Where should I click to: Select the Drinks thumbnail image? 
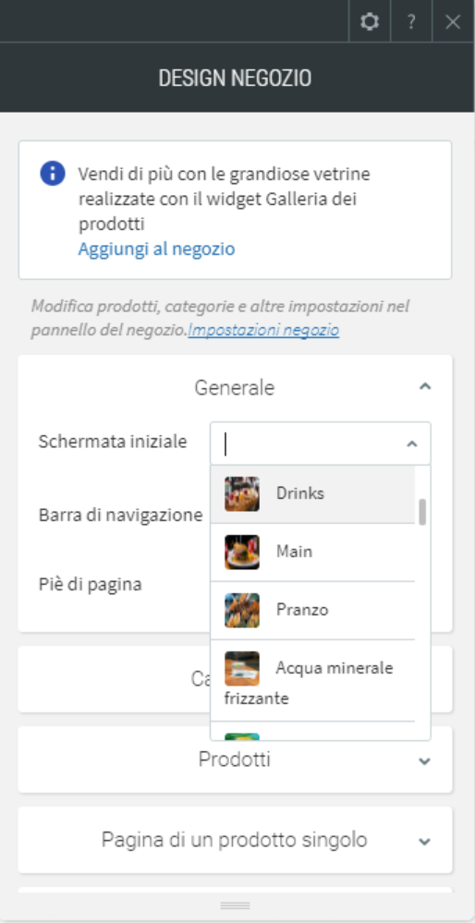pyautogui.click(x=242, y=493)
